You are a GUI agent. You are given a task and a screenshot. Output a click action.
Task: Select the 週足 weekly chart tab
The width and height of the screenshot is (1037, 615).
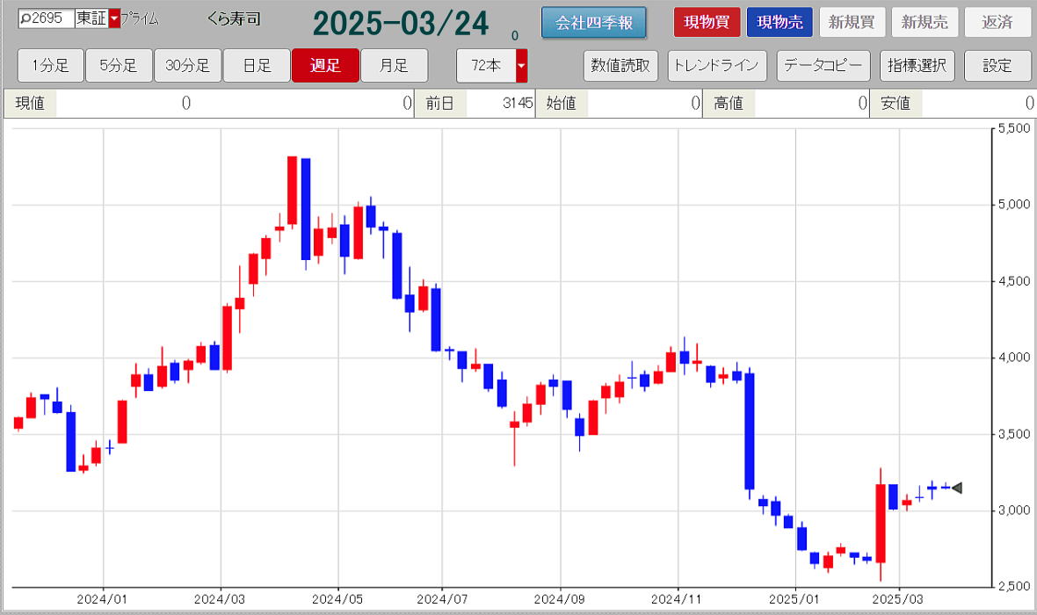click(x=325, y=66)
